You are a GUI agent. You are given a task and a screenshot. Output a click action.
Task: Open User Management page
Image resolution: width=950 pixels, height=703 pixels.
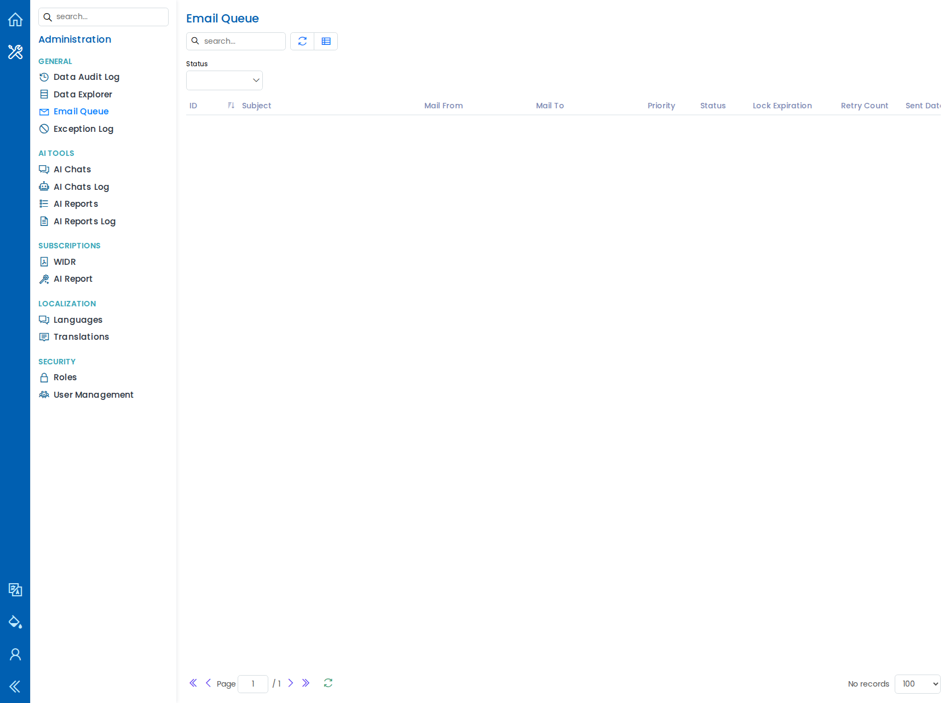tap(93, 394)
